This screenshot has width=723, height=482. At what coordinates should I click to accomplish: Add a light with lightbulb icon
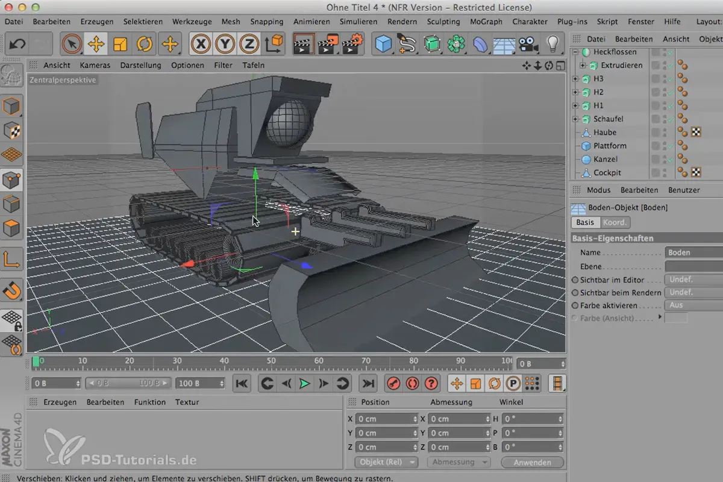[552, 44]
